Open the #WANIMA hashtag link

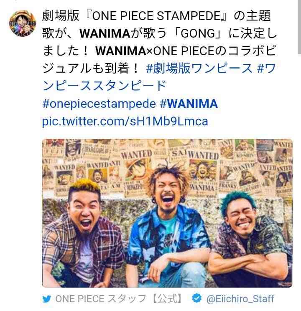click(x=189, y=104)
